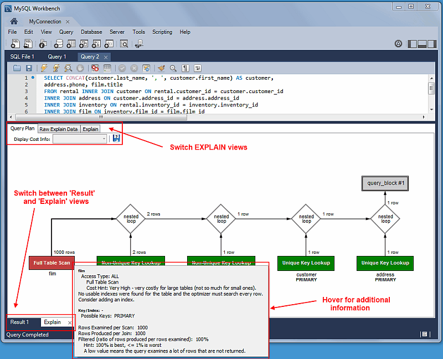Screen dimensions: 443x359
Task: Open SQL file using folder icon
Action: click(x=17, y=68)
